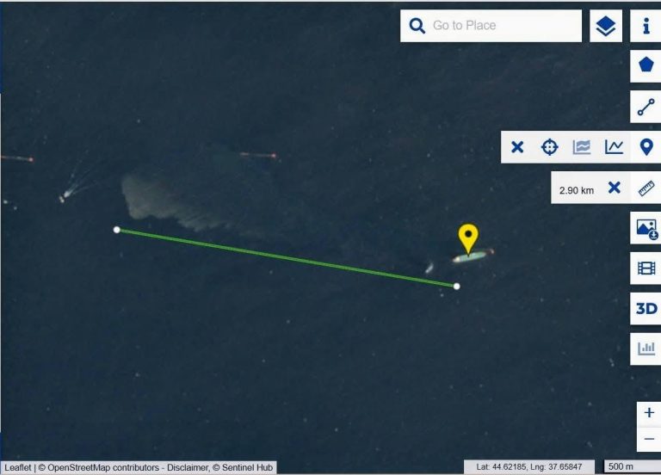Open the statistical chart icon for marker
Image resolution: width=661 pixels, height=475 pixels.
point(581,147)
